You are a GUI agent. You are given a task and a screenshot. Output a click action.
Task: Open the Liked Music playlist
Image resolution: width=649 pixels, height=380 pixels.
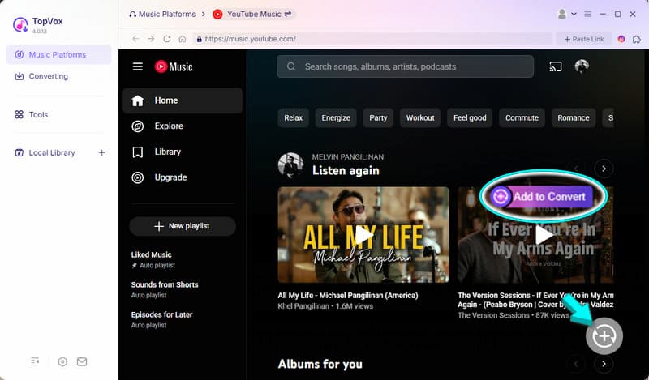click(x=151, y=254)
